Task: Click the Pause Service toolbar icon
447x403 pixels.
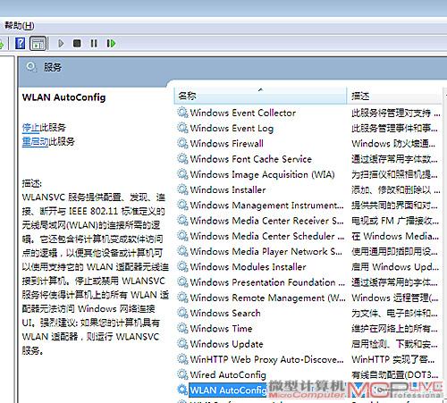Action: click(x=94, y=44)
